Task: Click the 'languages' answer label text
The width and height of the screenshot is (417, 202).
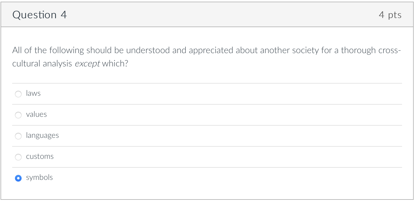Action: tap(42, 136)
